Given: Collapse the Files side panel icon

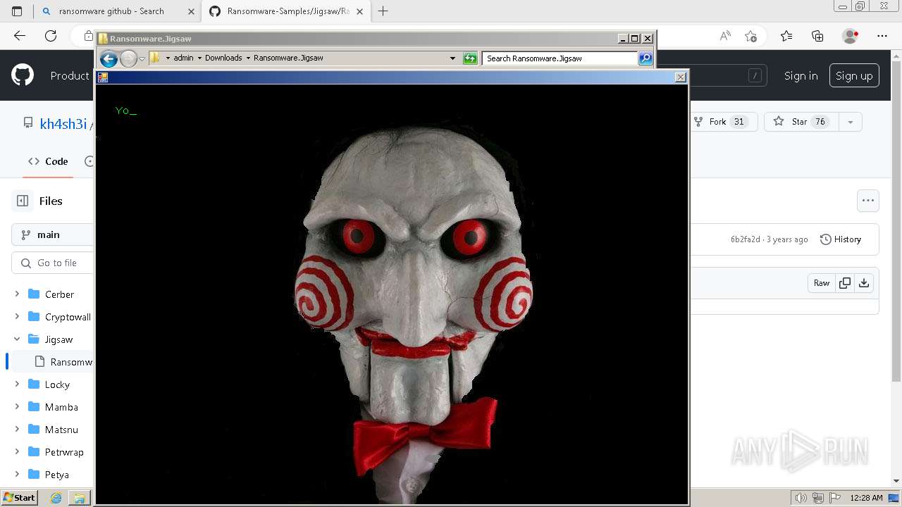Looking at the screenshot, I should tap(23, 201).
